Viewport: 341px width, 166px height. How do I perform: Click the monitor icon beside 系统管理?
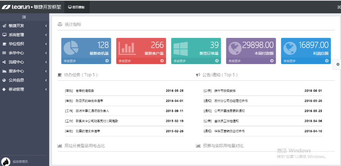(x=4, y=35)
